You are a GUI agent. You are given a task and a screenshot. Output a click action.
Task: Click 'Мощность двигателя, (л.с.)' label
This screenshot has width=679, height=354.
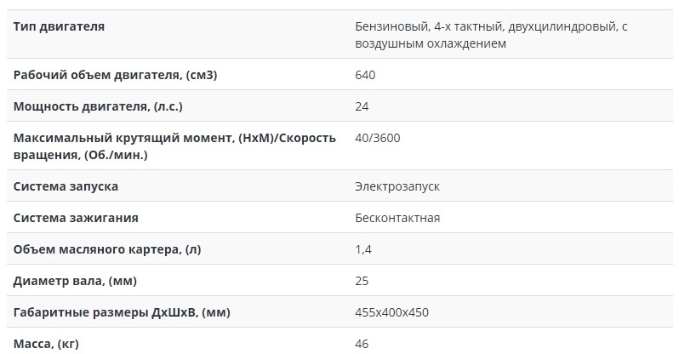(98, 106)
